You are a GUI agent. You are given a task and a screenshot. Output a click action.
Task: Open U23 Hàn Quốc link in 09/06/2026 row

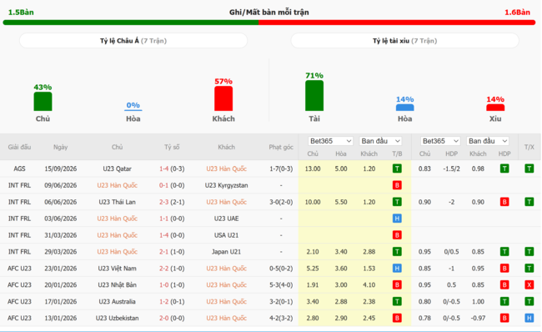(x=118, y=185)
